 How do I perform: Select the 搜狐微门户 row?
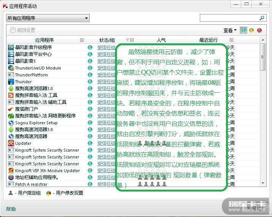(133, 109)
